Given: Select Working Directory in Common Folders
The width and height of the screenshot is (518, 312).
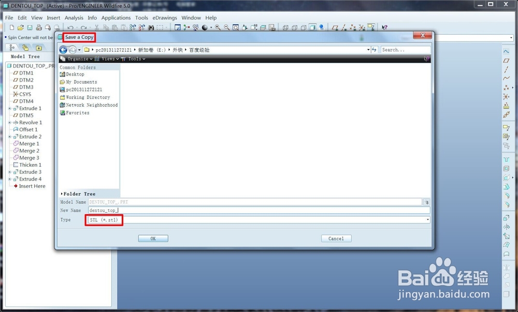Looking at the screenshot, I should point(85,97).
